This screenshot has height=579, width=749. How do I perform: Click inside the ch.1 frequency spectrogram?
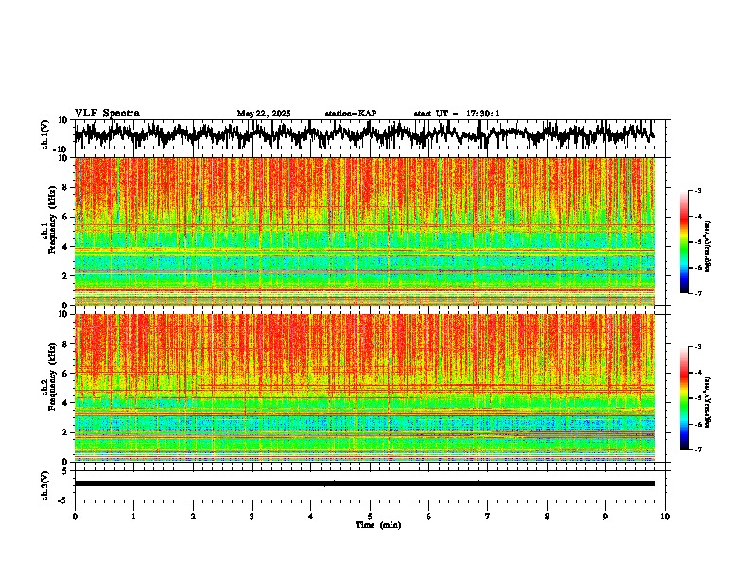pyautogui.click(x=365, y=231)
